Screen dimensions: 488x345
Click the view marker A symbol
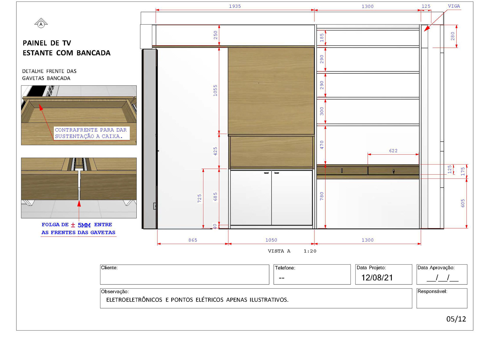point(41,24)
